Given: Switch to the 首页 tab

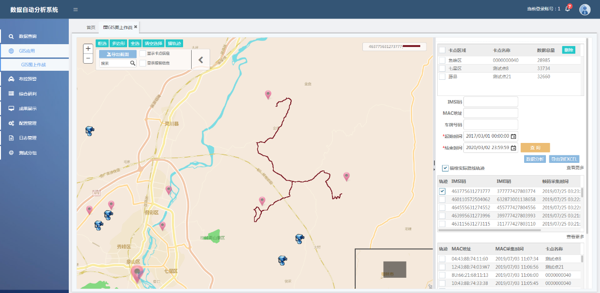Looking at the screenshot, I should [91, 28].
